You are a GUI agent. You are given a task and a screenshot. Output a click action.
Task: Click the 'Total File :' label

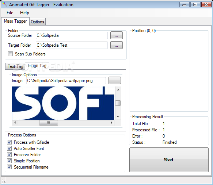pyautogui.click(x=141, y=124)
